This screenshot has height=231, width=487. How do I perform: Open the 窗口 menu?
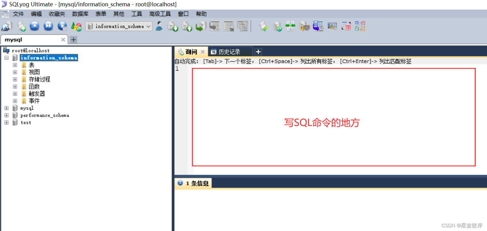[x=183, y=14]
